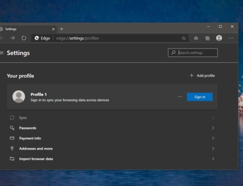This screenshot has width=243, height=186.
Task: Open a new tab with plus button
Action: tap(61, 29)
